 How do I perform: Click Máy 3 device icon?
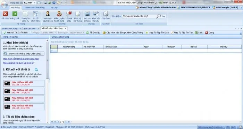click(x=7, y=99)
